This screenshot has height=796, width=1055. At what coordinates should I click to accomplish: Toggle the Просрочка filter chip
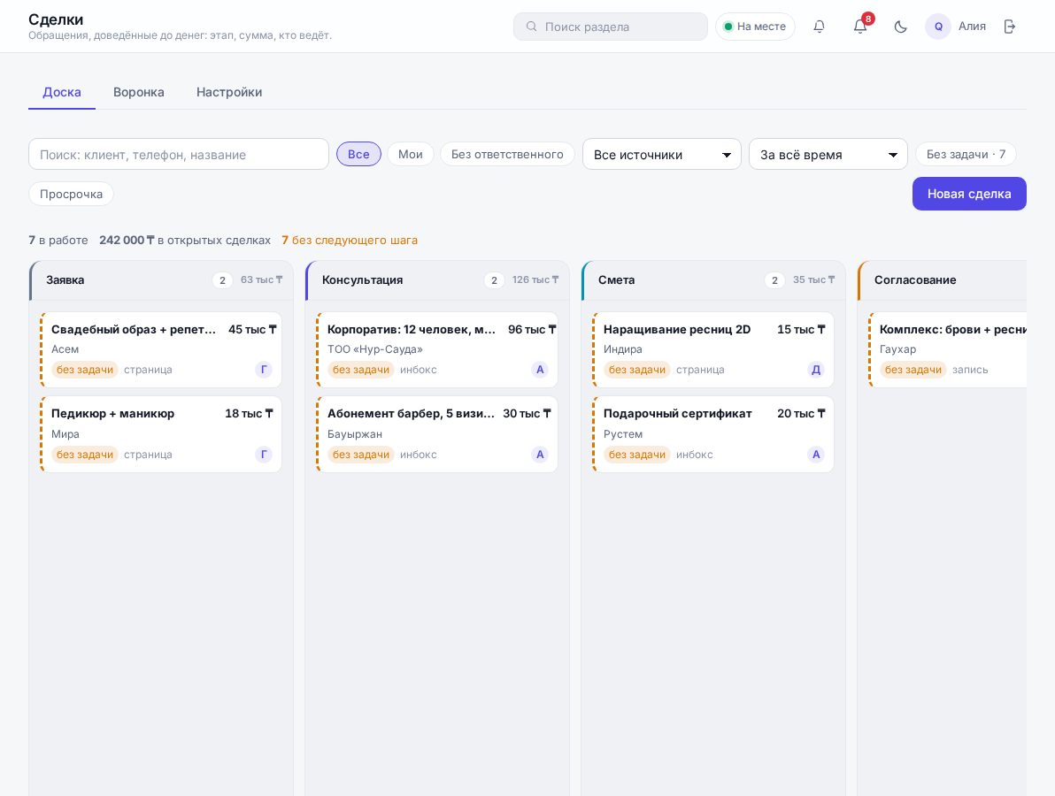click(72, 194)
